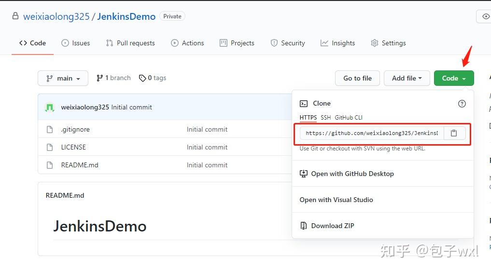Open the Projects tab
The width and height of the screenshot is (491, 271).
click(237, 43)
